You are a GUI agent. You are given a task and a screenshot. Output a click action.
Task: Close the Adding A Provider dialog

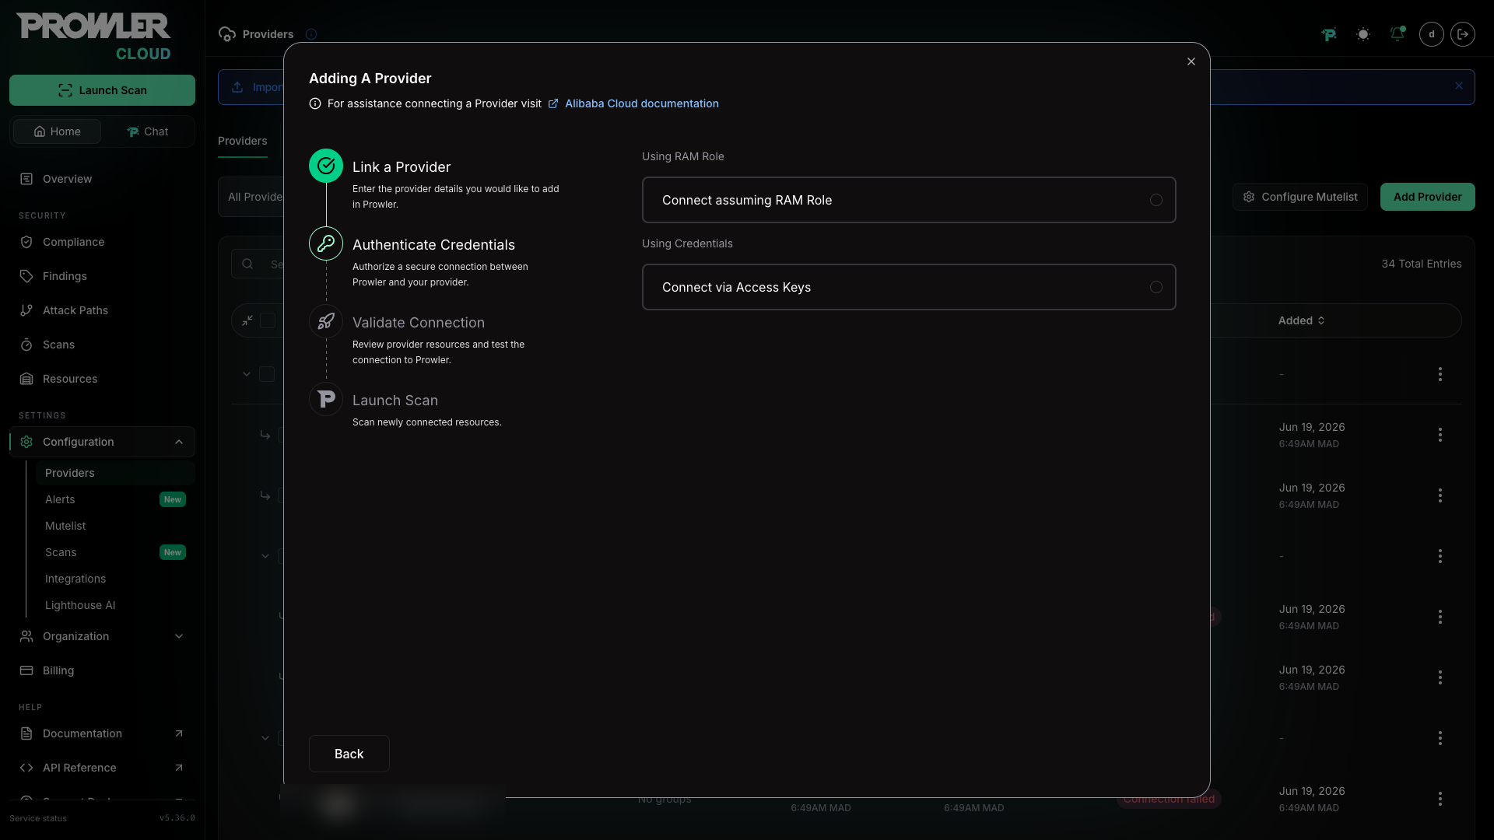[x=1191, y=61]
